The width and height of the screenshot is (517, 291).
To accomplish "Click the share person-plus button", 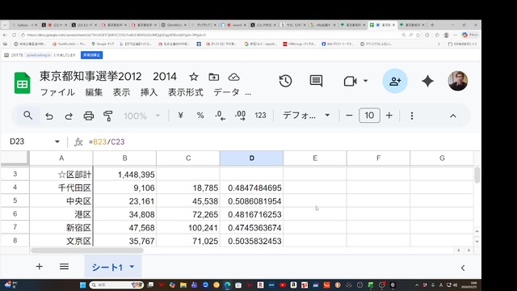I will pos(395,81).
